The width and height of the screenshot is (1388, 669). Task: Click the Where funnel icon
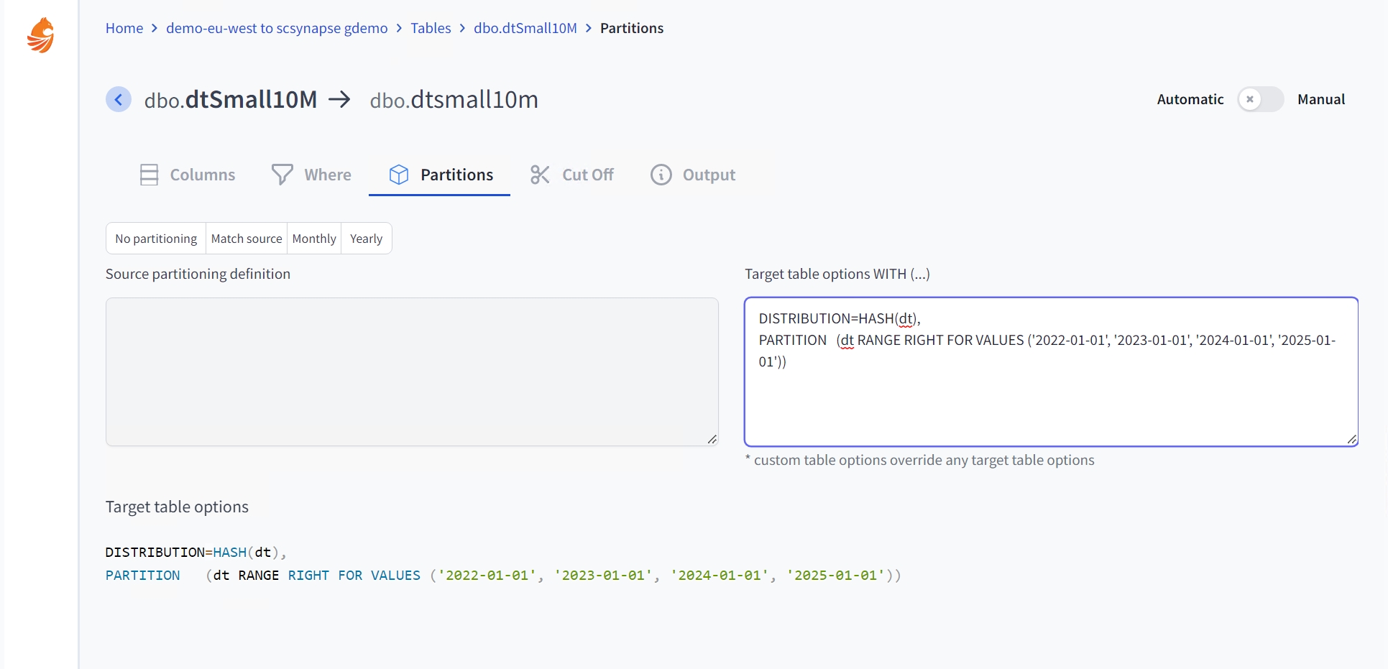(282, 175)
